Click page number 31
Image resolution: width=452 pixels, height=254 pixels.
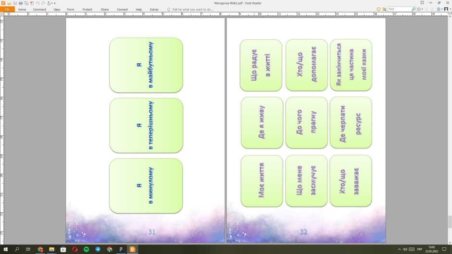(152, 232)
